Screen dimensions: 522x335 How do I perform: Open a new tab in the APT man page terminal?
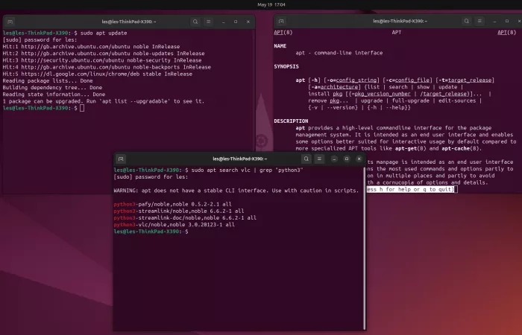(x=282, y=22)
